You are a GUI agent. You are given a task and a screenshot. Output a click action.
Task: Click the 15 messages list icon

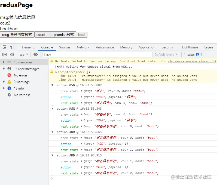pos(9,62)
